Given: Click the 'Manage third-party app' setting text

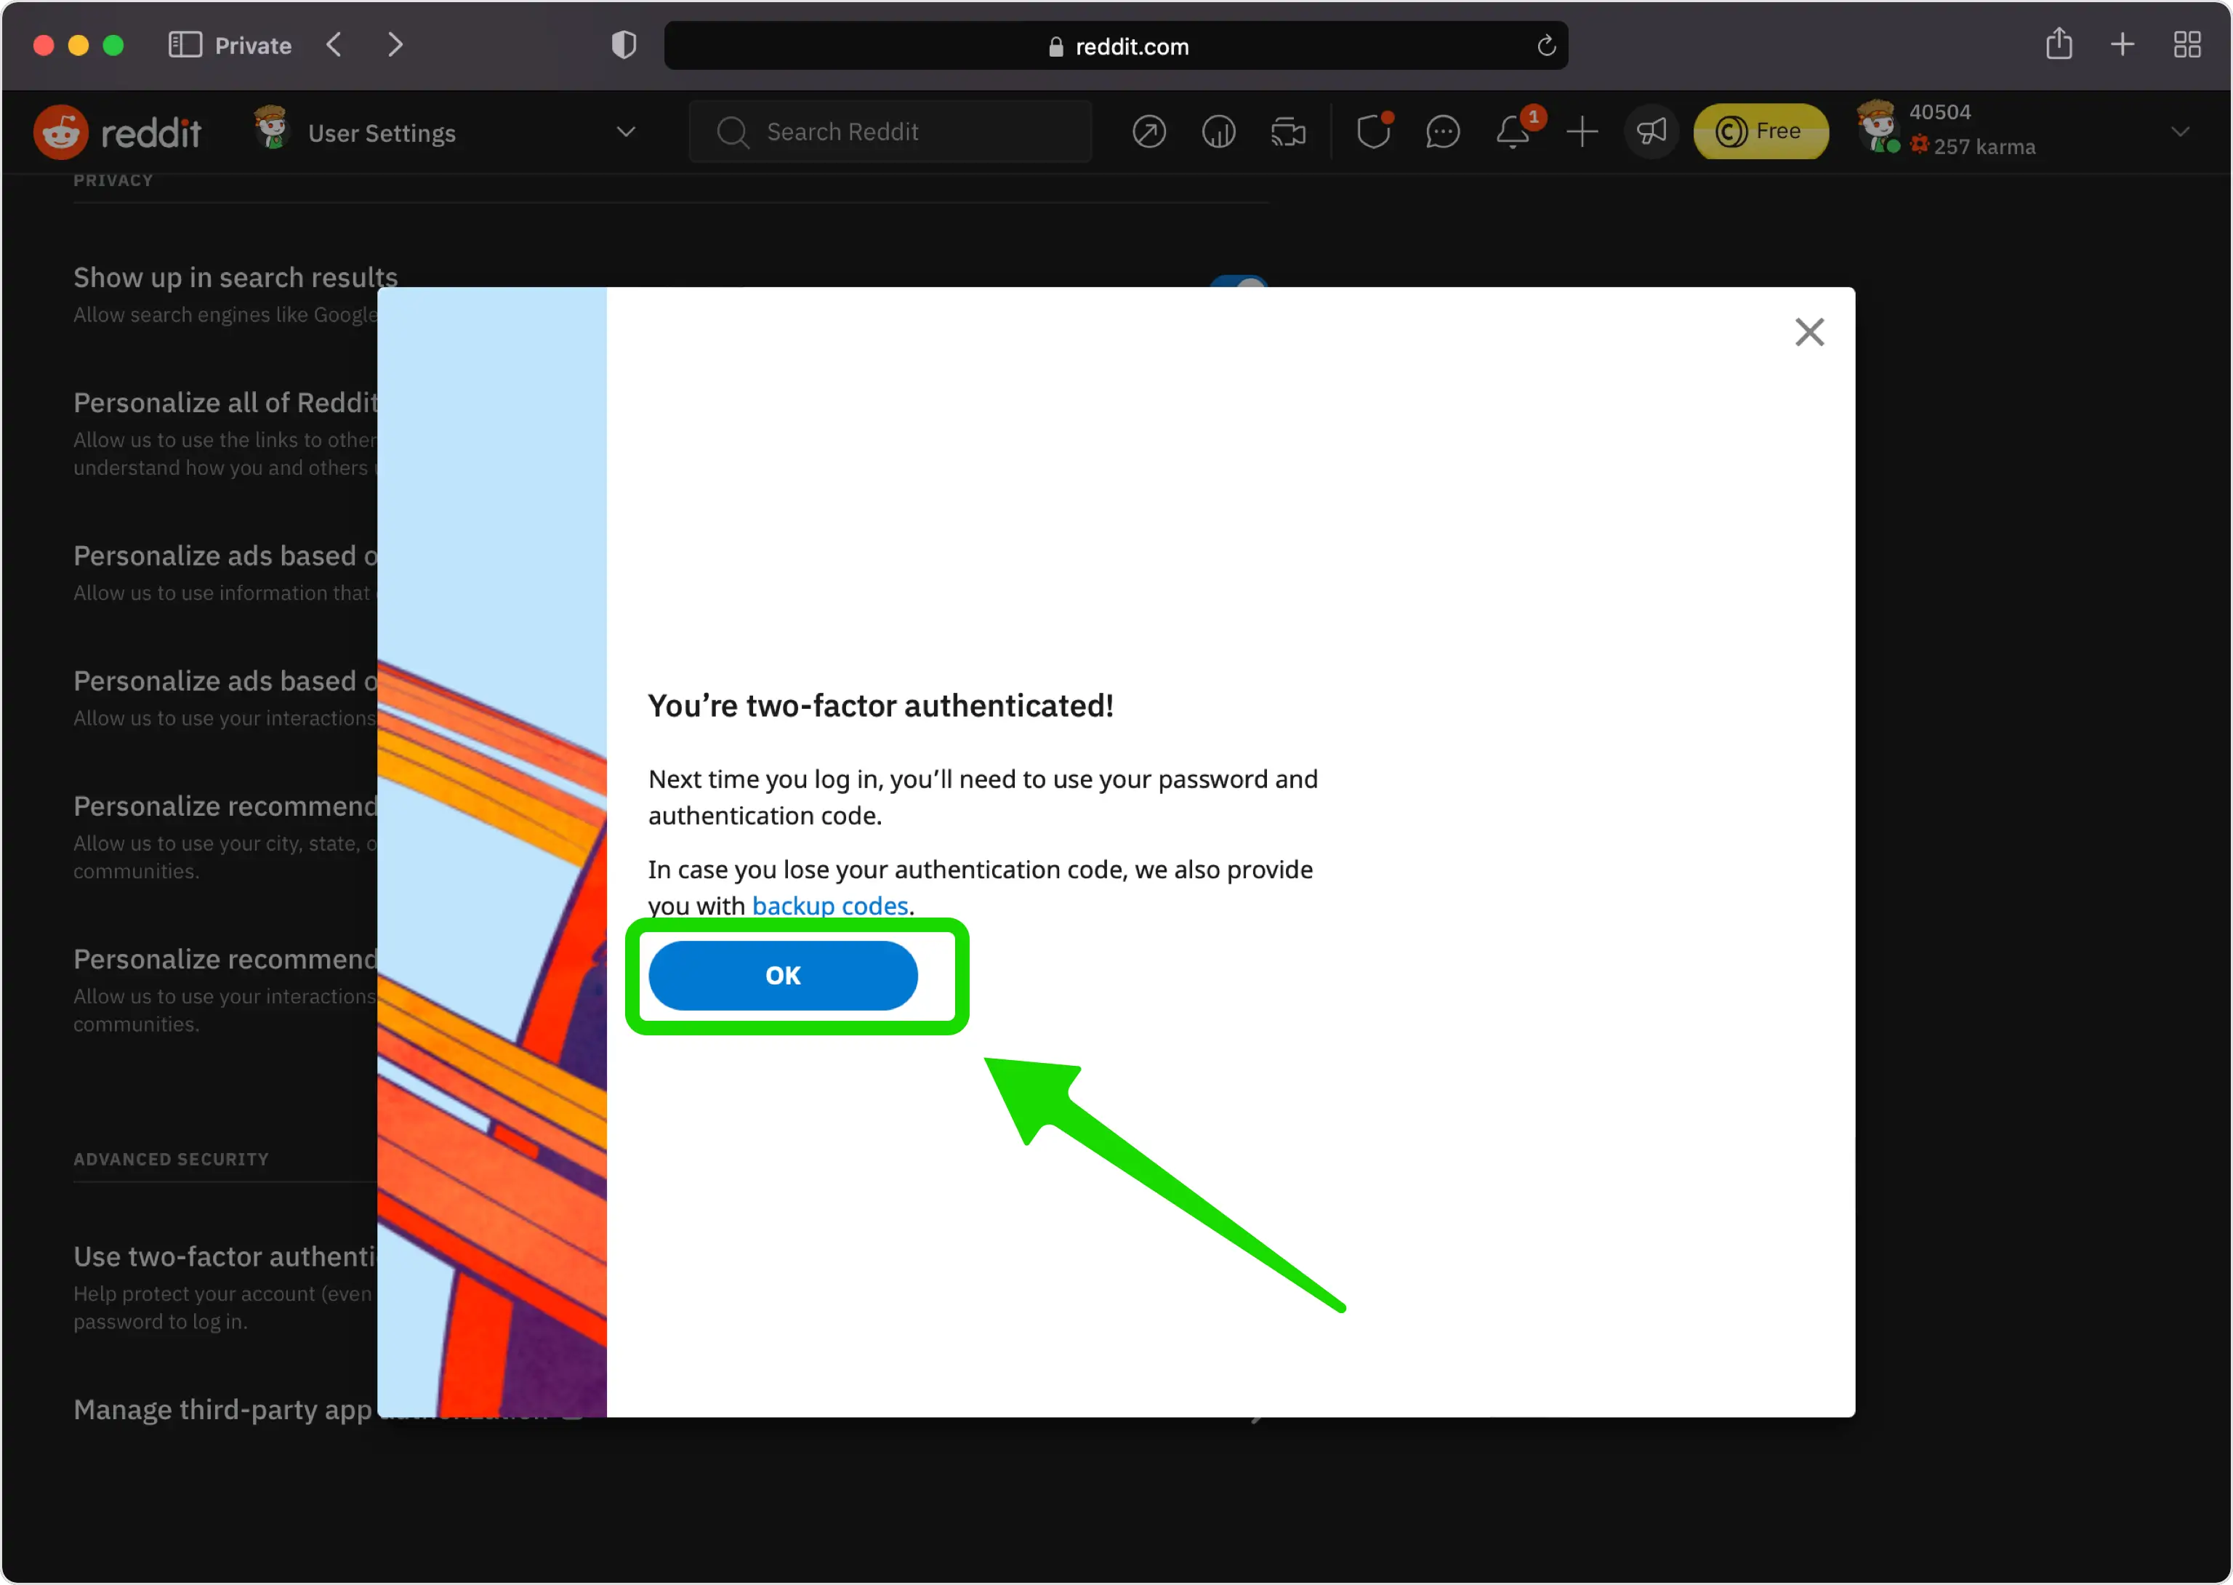Looking at the screenshot, I should click(x=222, y=1409).
